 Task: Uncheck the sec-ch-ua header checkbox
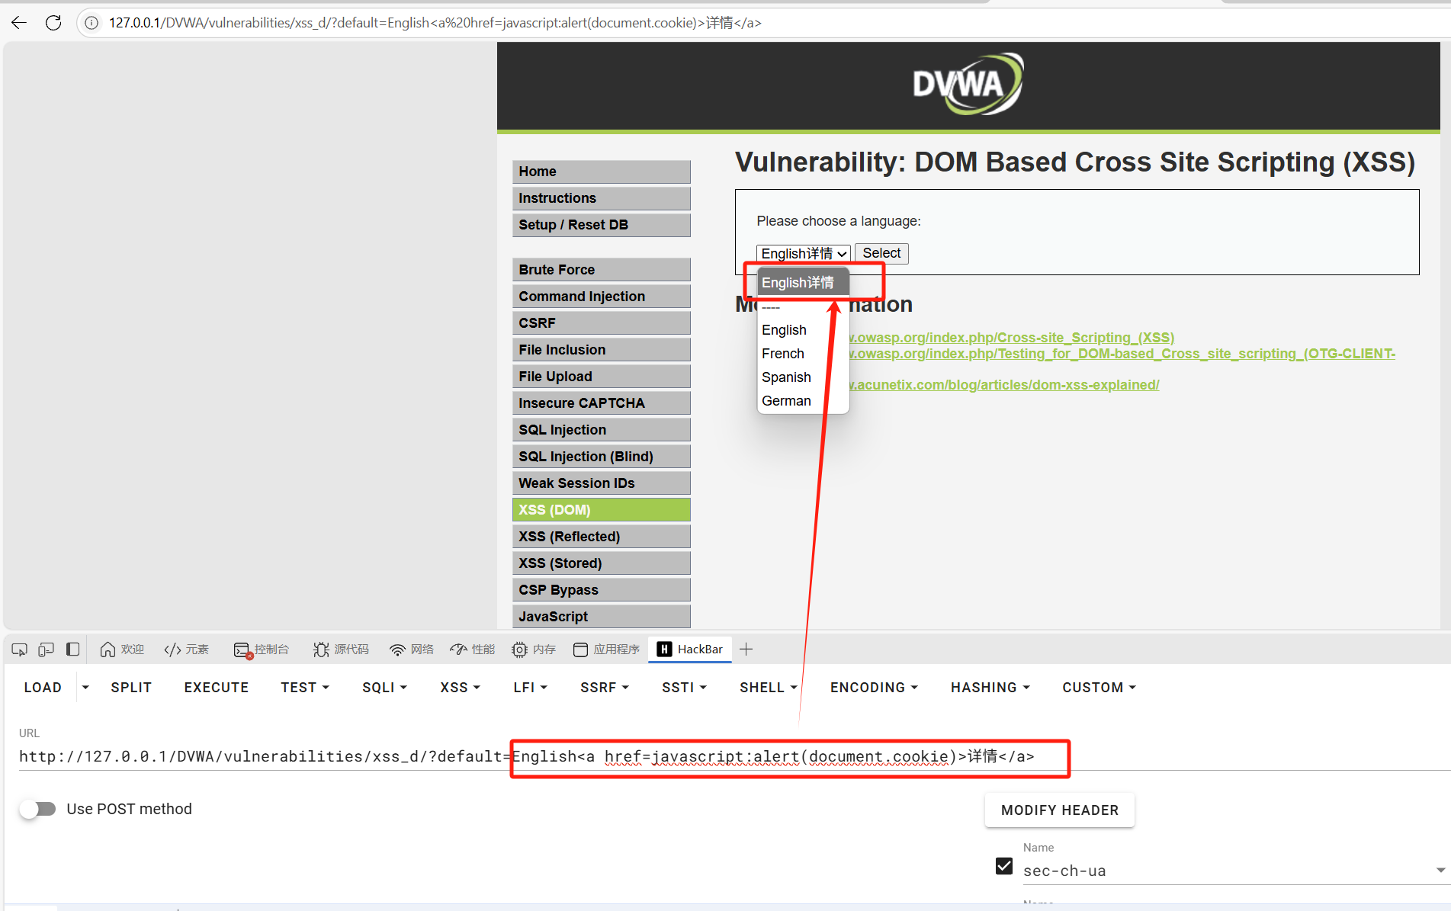1004,866
